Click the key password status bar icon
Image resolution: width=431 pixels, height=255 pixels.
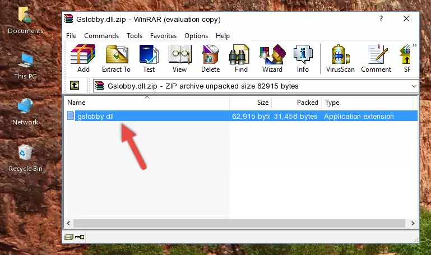[80, 237]
